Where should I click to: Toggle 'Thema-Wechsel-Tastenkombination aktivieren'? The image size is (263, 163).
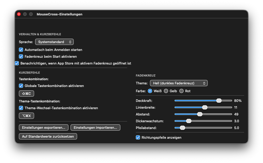[x=21, y=108]
